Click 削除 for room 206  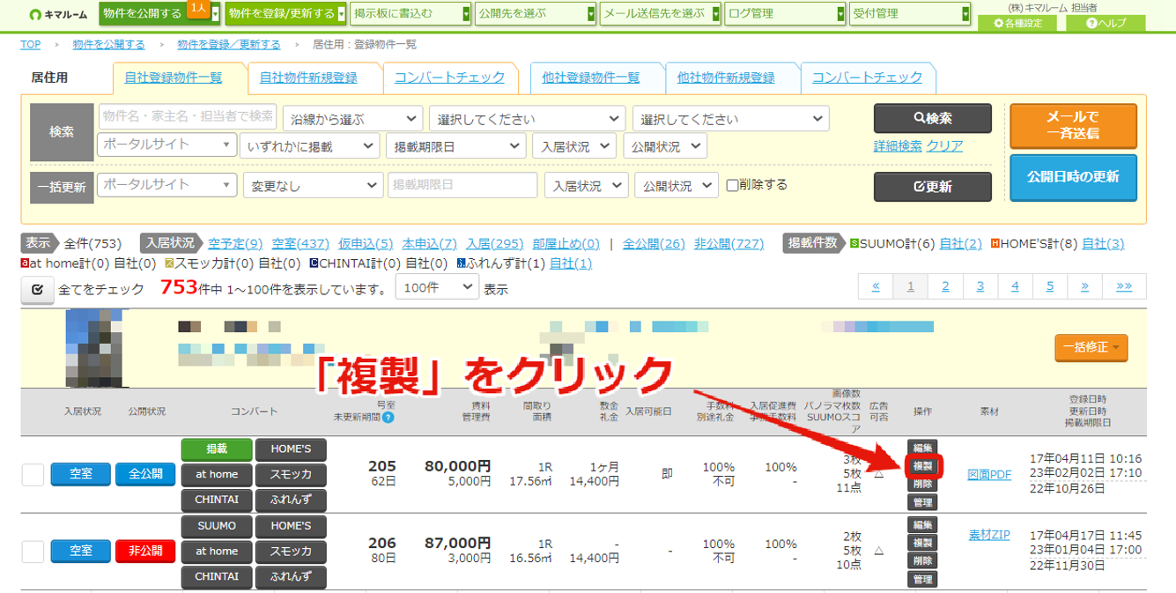pos(922,560)
